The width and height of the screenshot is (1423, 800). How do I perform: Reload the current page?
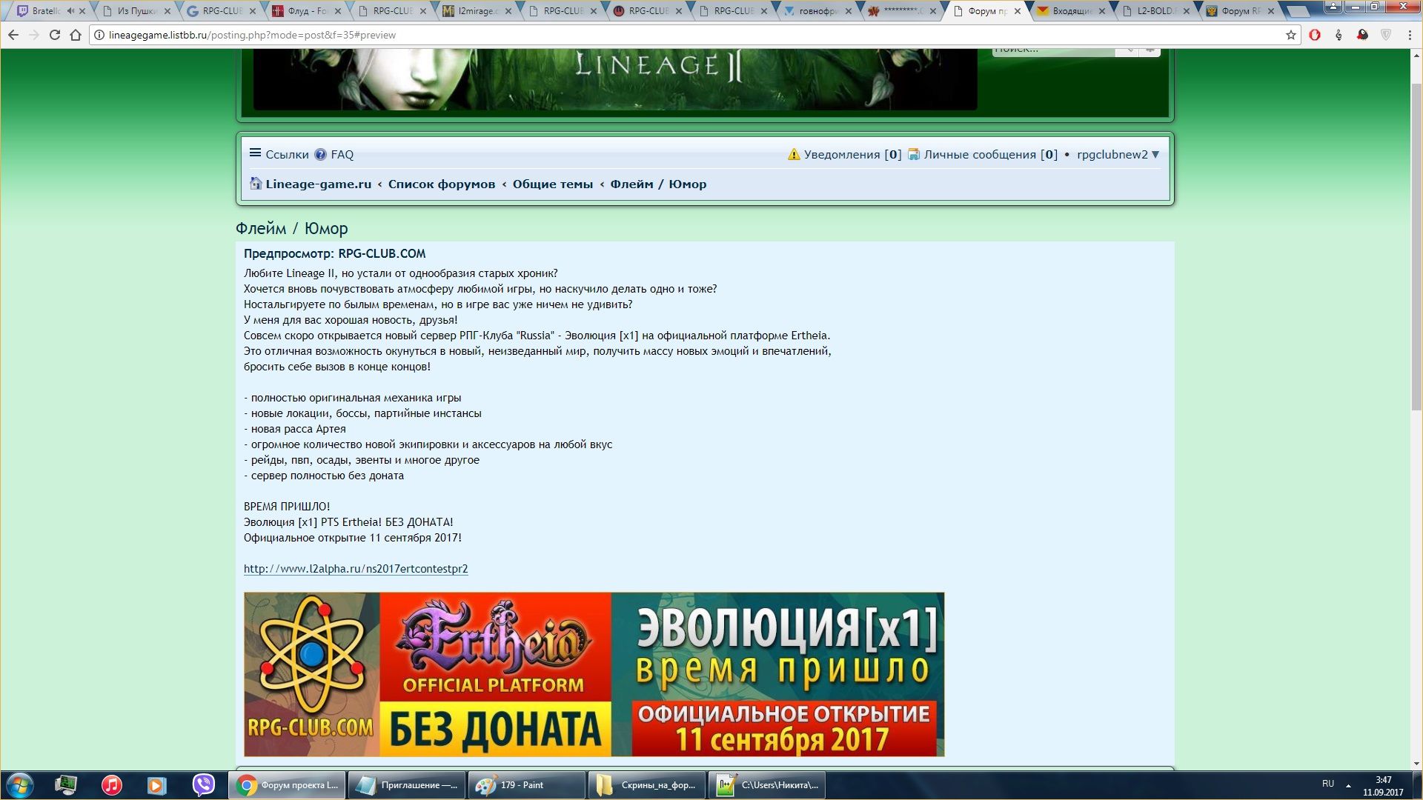click(55, 35)
